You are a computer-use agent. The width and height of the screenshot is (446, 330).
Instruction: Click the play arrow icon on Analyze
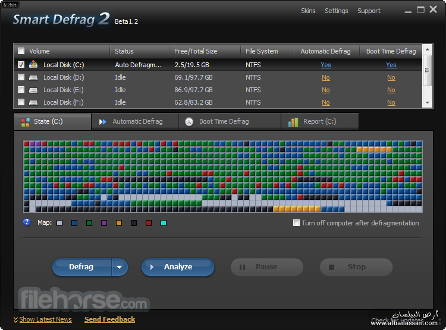pos(152,267)
